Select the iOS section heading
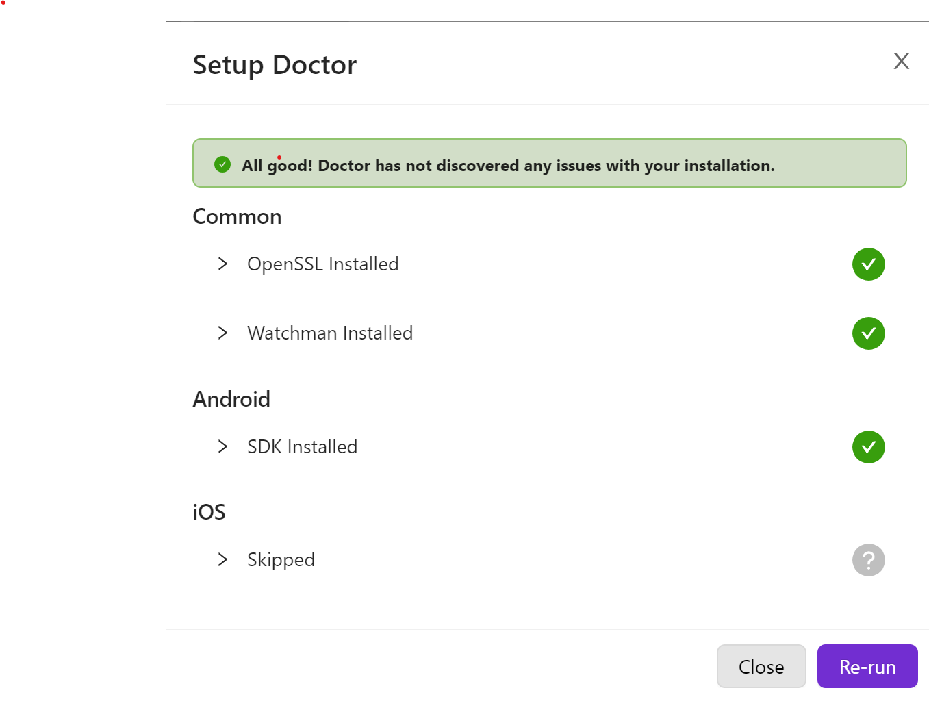The height and width of the screenshot is (701, 929). pyautogui.click(x=209, y=511)
